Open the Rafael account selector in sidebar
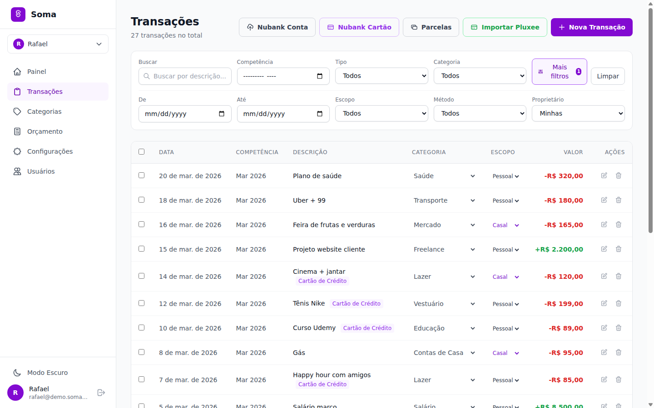 click(x=58, y=44)
